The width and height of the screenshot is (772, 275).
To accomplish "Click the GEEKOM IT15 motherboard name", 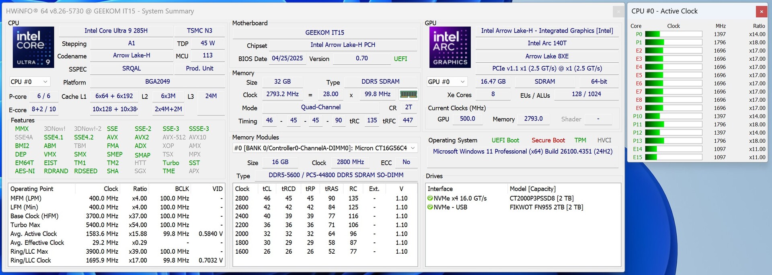I will tap(325, 33).
